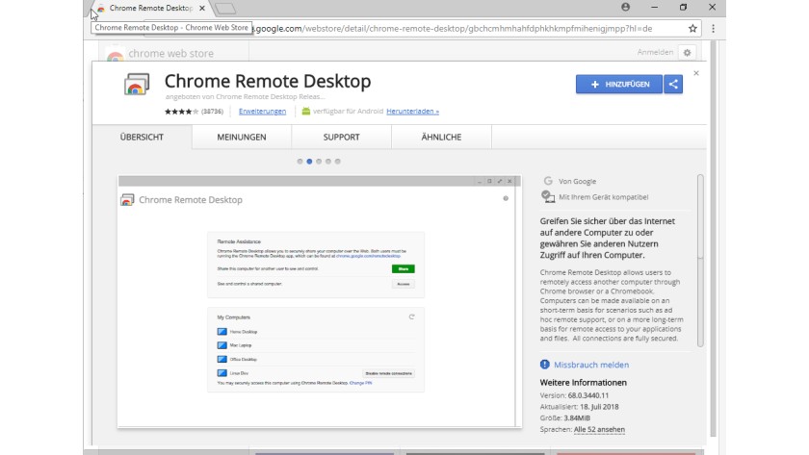Open web store settings gear
Screen dimensions: 809x455
pyautogui.click(x=687, y=53)
